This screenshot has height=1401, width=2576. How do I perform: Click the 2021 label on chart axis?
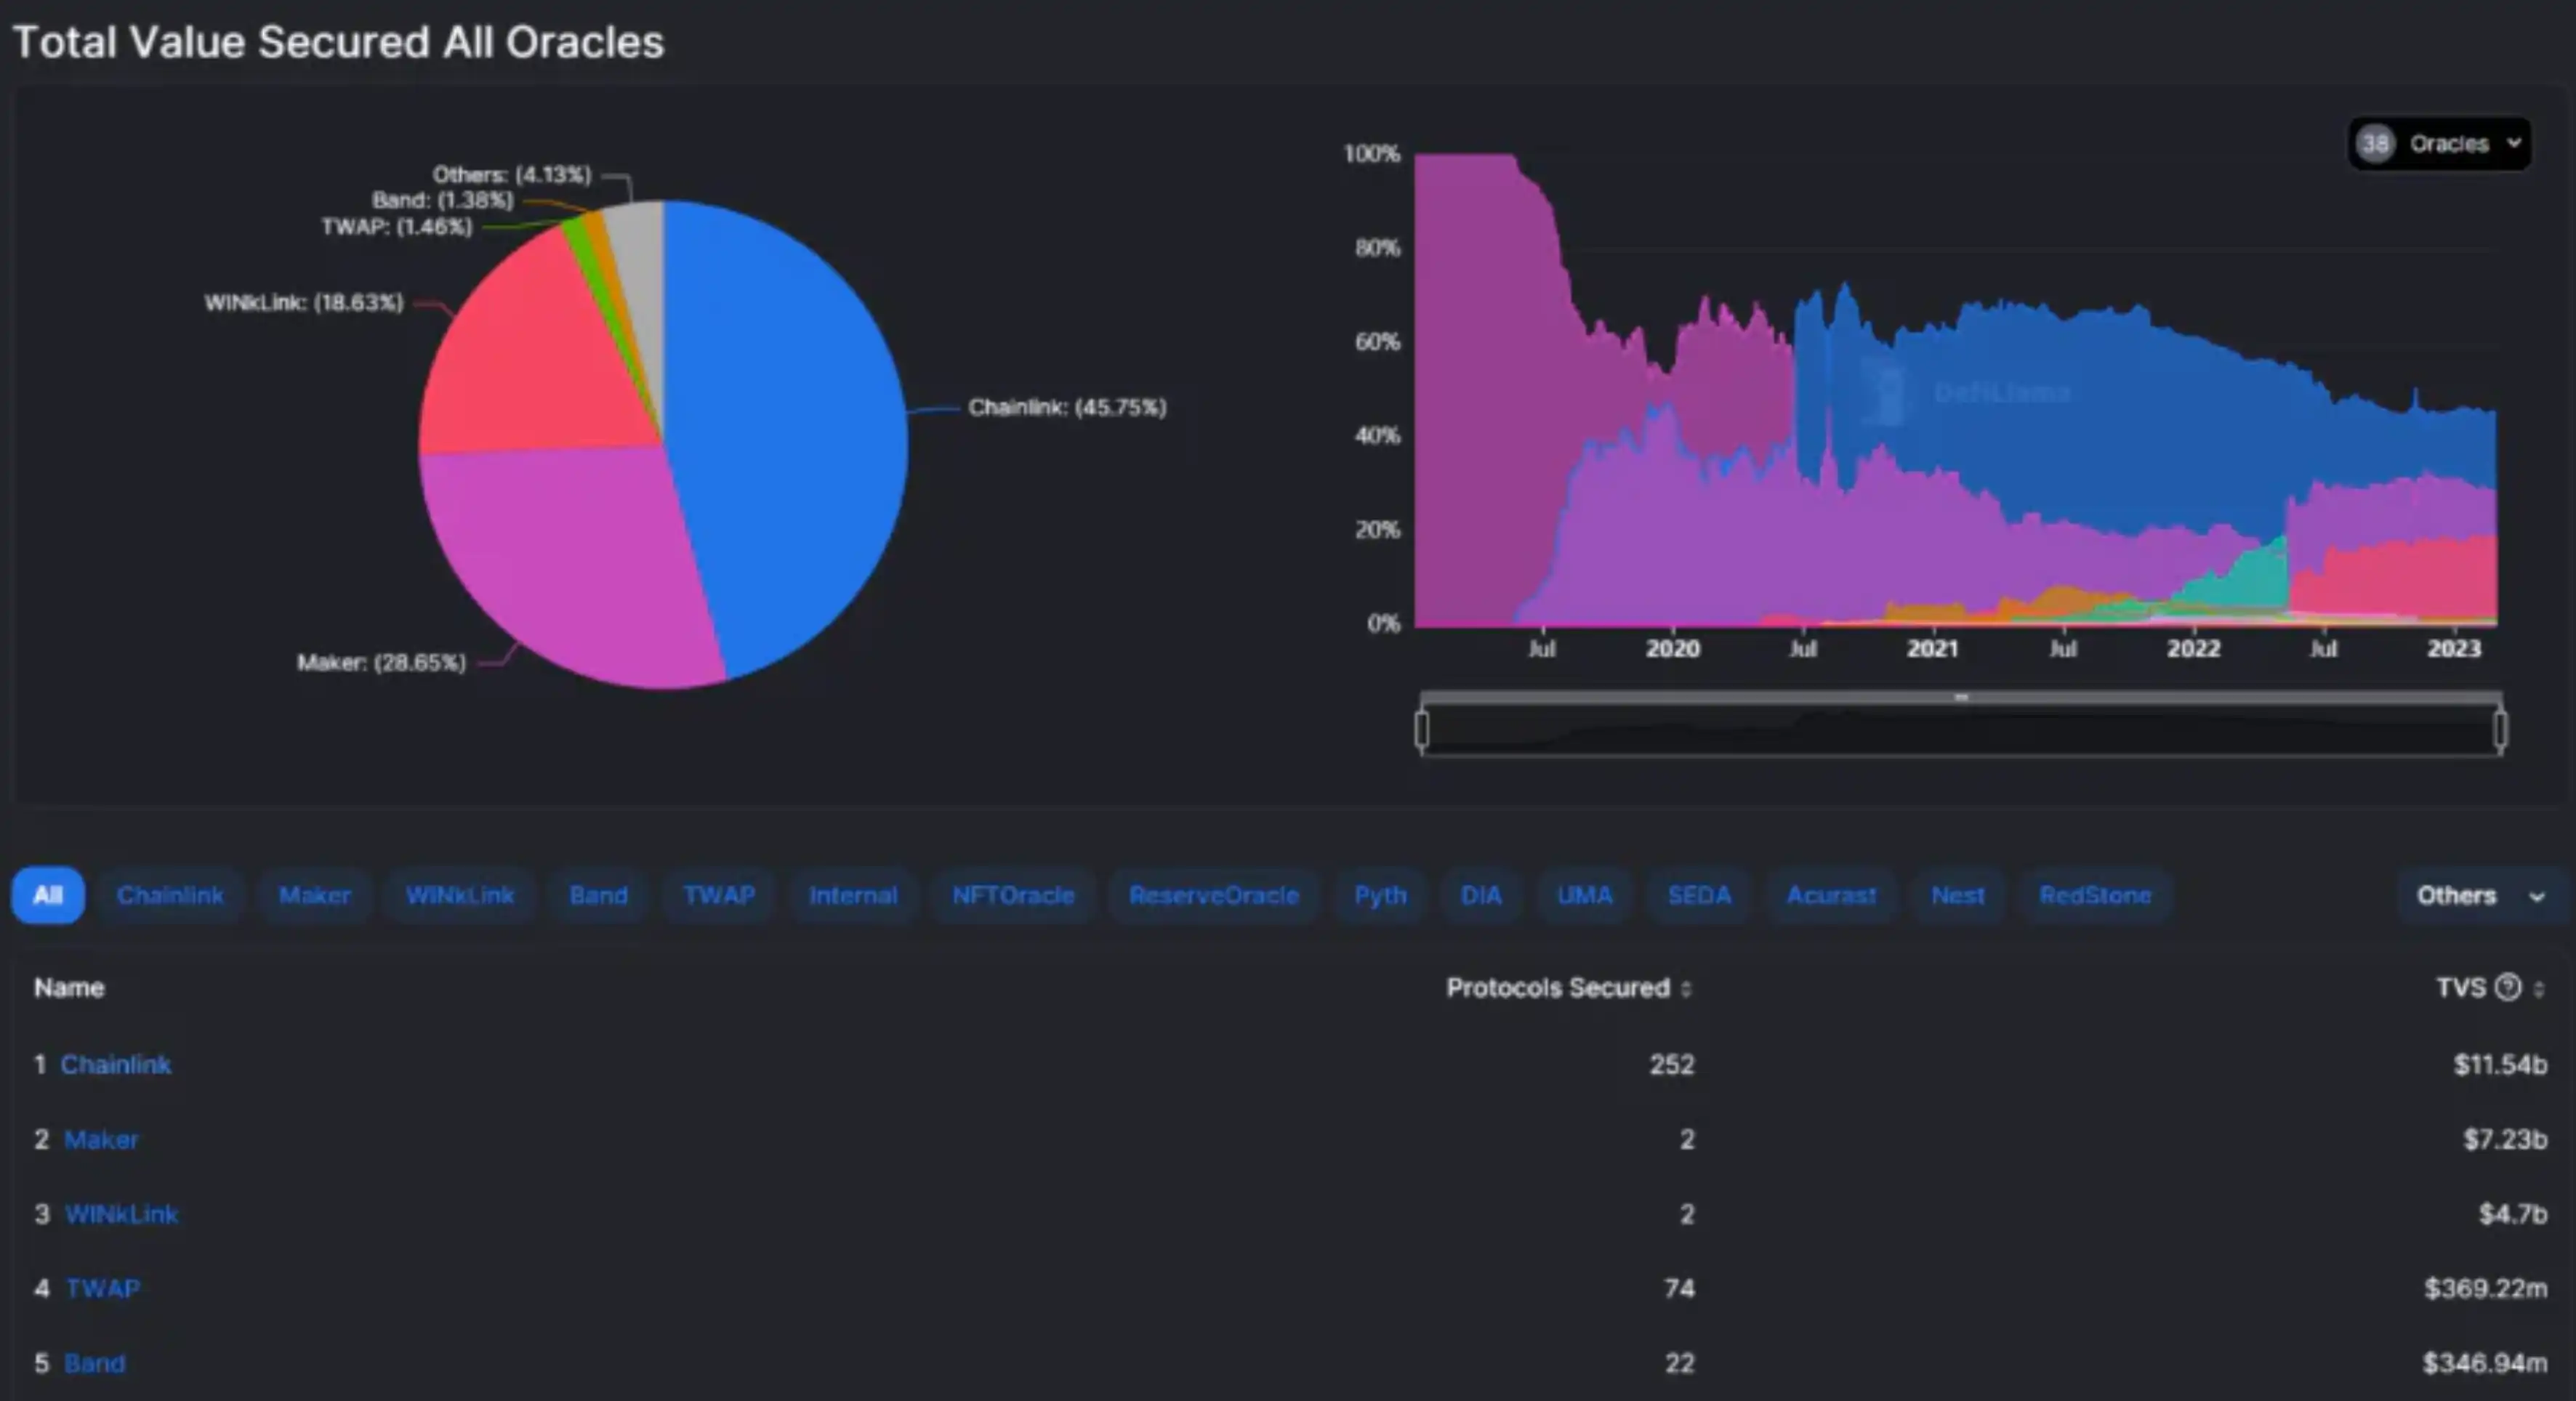[x=1932, y=649]
